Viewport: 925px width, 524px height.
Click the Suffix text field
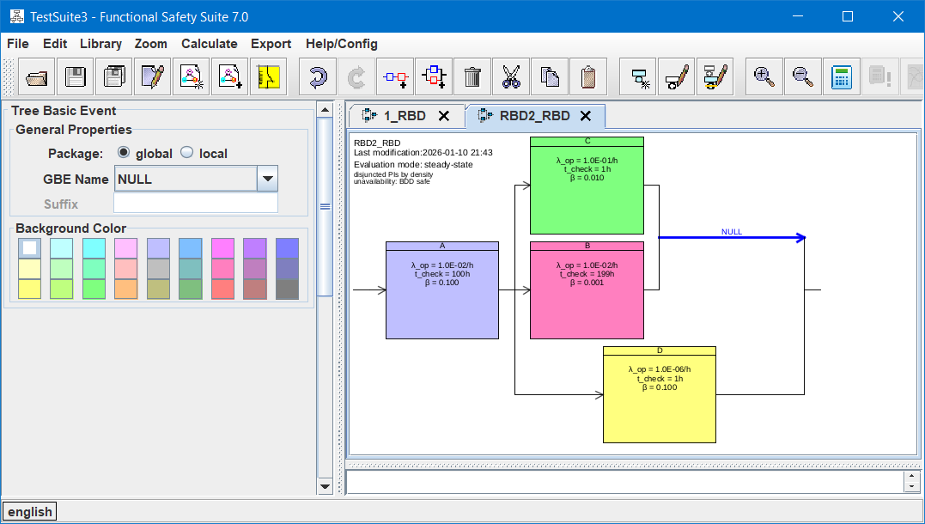(196, 204)
